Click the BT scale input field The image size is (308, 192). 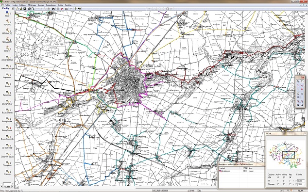pos(301,181)
